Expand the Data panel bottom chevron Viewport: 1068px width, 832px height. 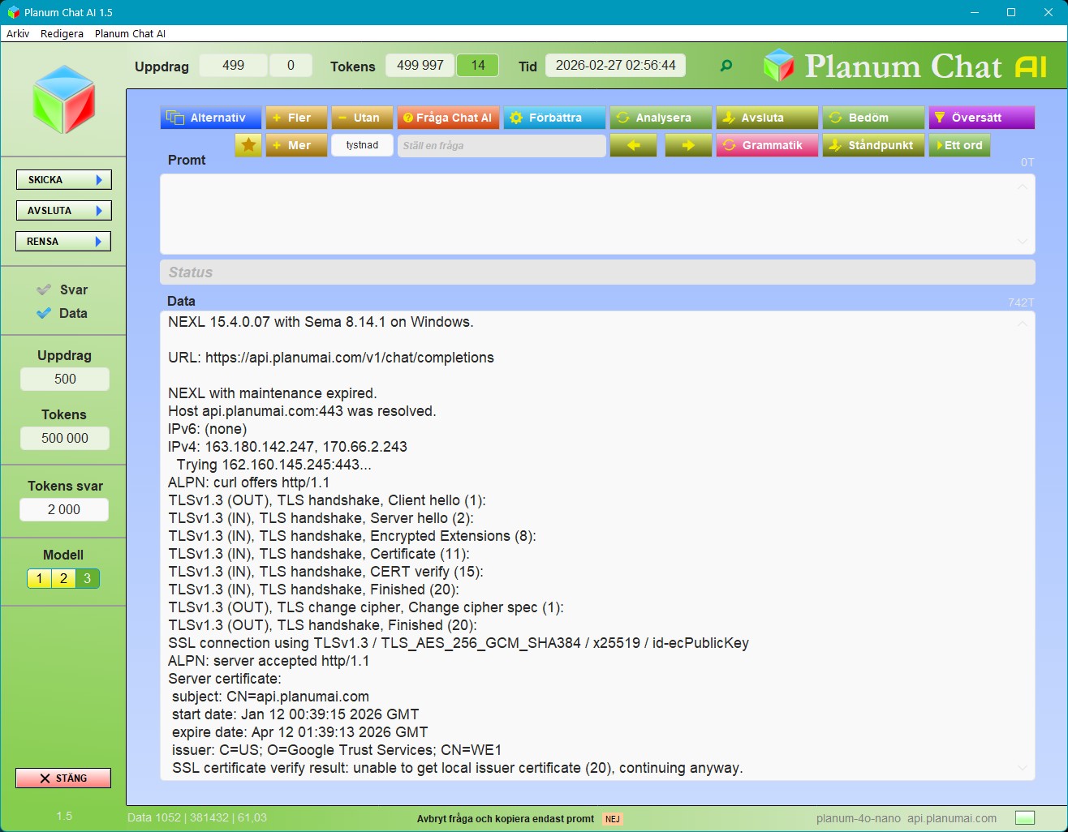tap(1022, 767)
